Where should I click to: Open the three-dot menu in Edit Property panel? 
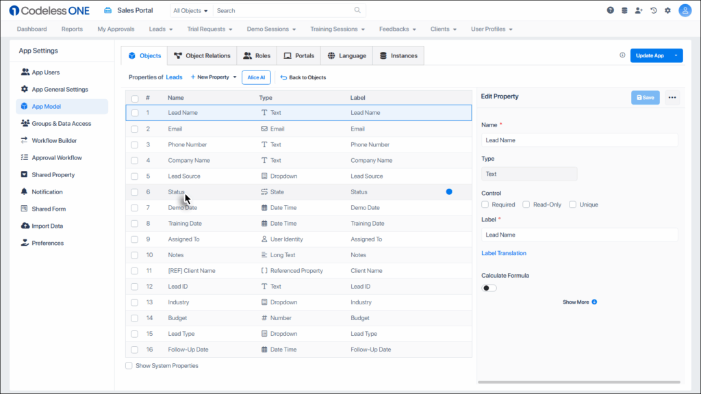pos(672,97)
